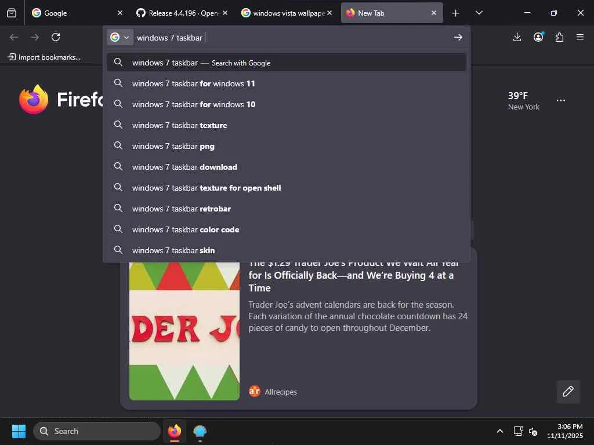Expand the list all tabs chevron
The height and width of the screenshot is (445, 594).
point(479,13)
